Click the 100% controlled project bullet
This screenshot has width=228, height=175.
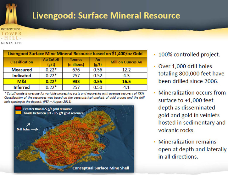189,55
